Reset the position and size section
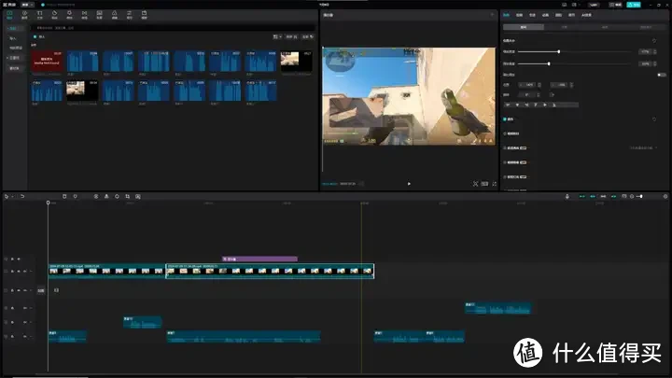This screenshot has height=378, width=672. [x=654, y=41]
